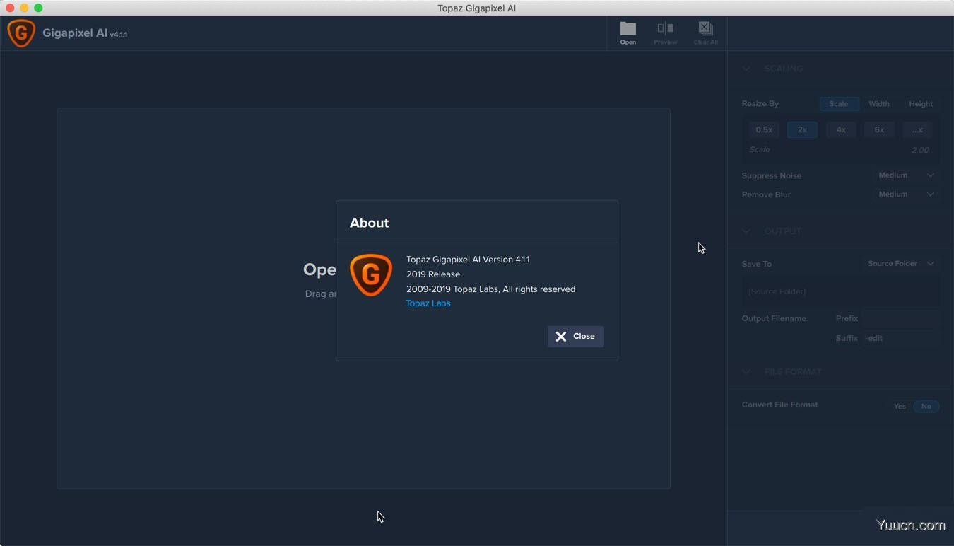Click the macOS yellow minimize button
The image size is (954, 546).
pos(24,8)
